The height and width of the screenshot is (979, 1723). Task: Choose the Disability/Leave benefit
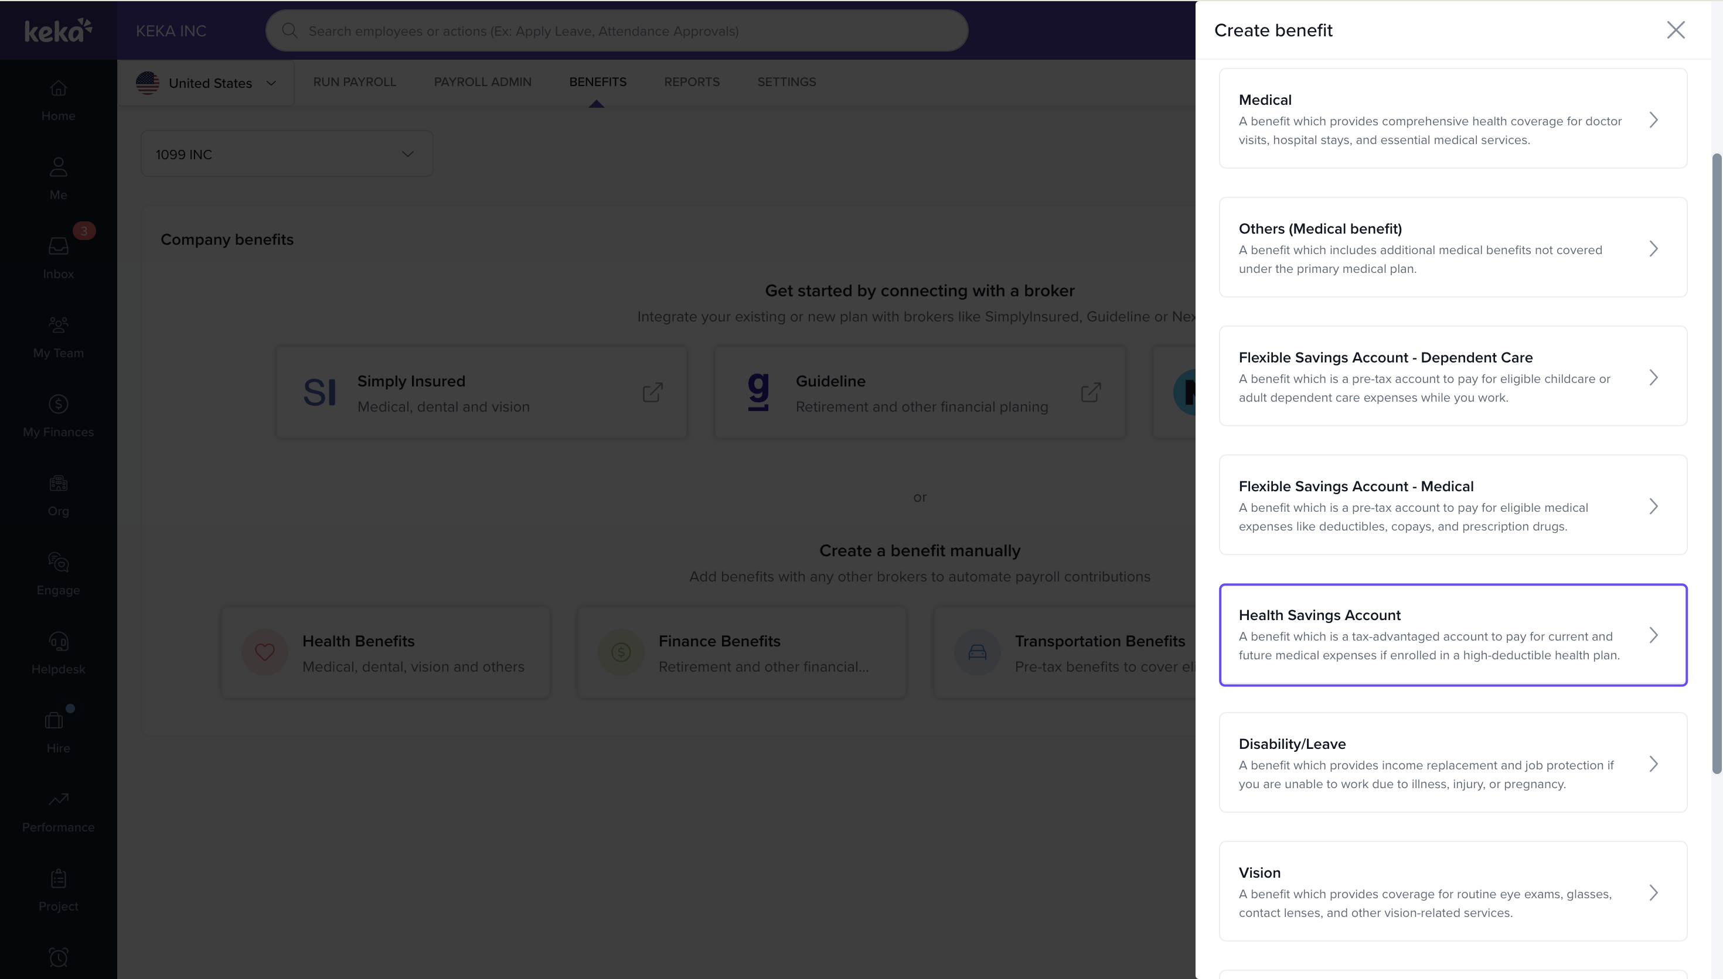click(1452, 762)
